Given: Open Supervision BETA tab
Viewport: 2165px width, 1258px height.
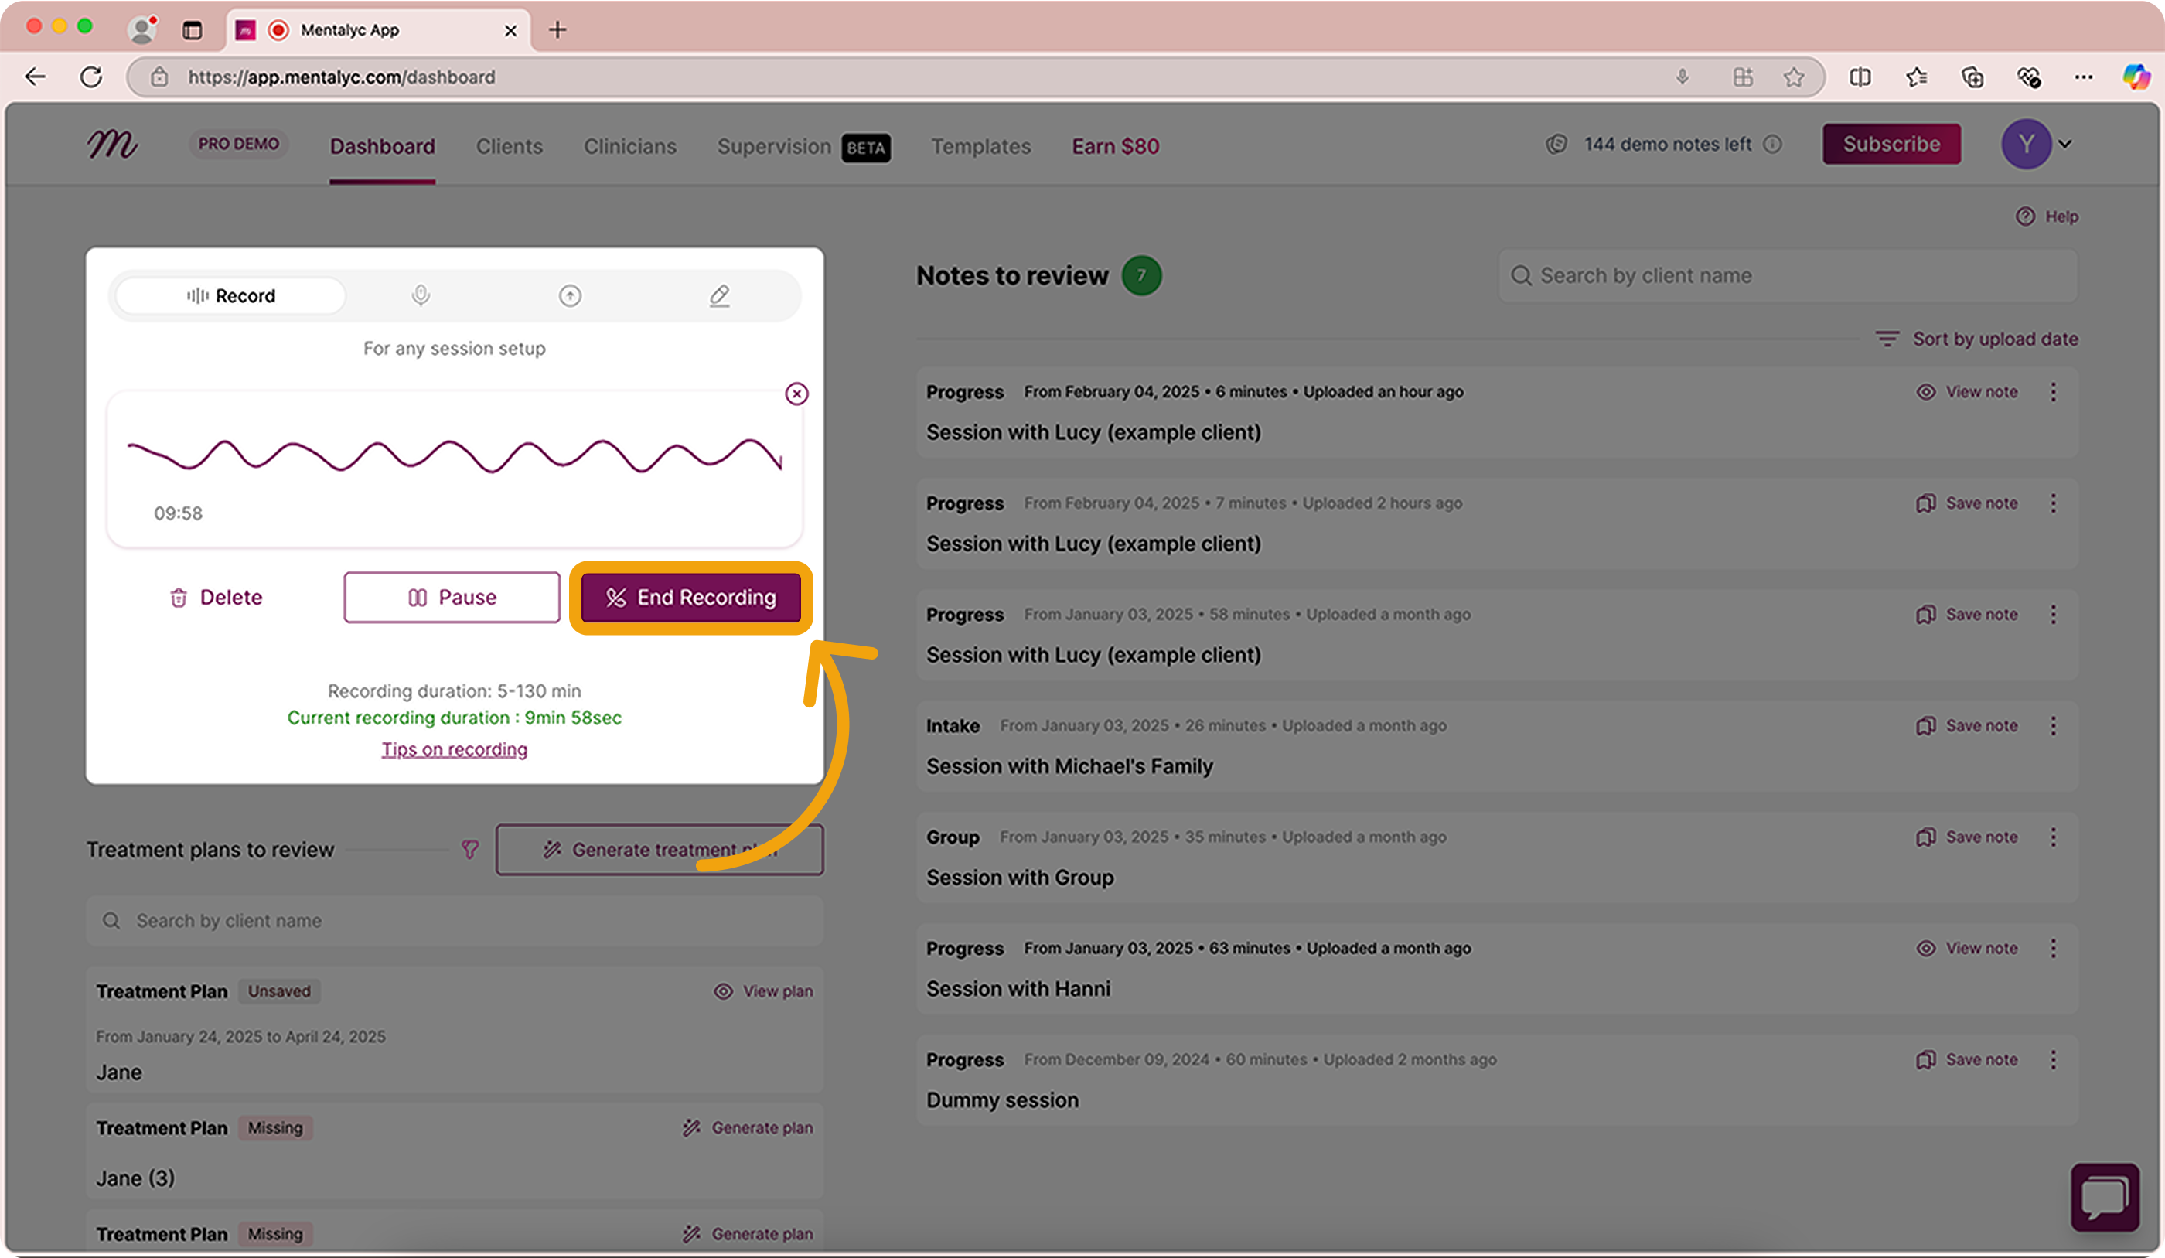Looking at the screenshot, I should 804,147.
